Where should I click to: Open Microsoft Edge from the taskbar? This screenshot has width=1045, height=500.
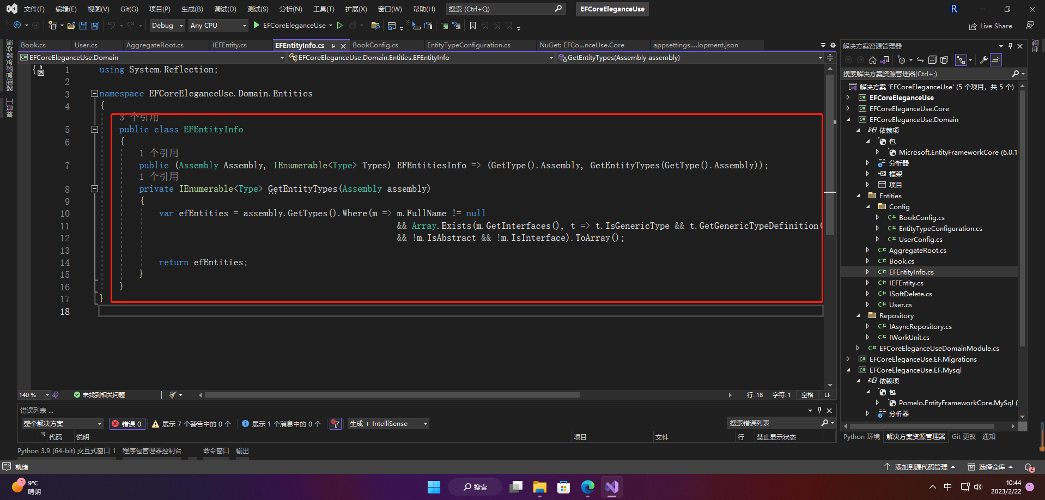[587, 486]
